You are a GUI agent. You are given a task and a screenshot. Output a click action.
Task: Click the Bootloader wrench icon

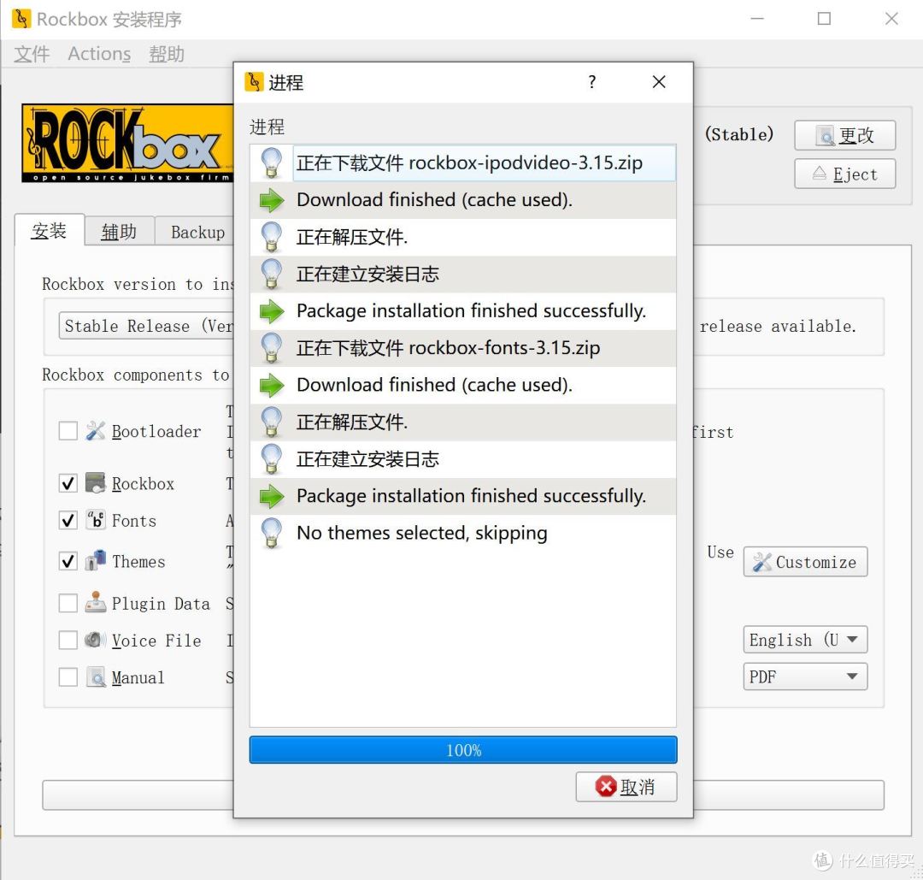(97, 431)
